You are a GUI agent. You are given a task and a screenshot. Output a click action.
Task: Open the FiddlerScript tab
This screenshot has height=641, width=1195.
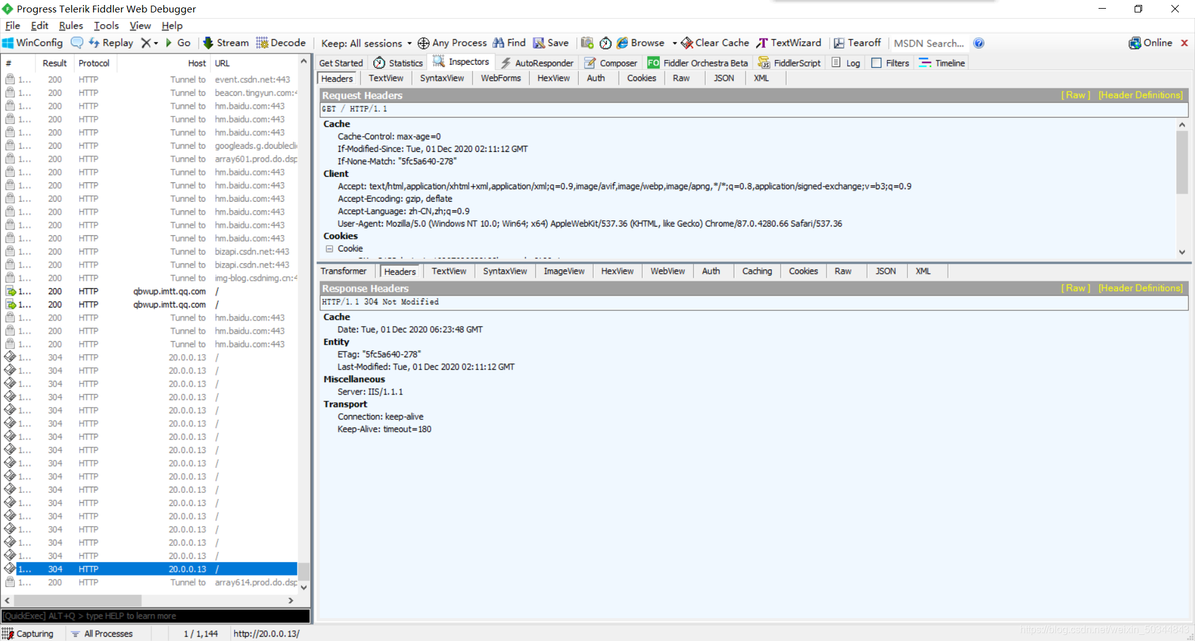coord(789,63)
